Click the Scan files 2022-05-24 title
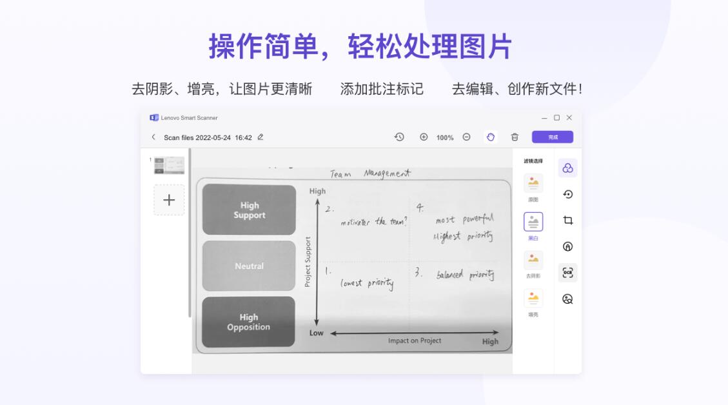The image size is (728, 405). tap(208, 137)
